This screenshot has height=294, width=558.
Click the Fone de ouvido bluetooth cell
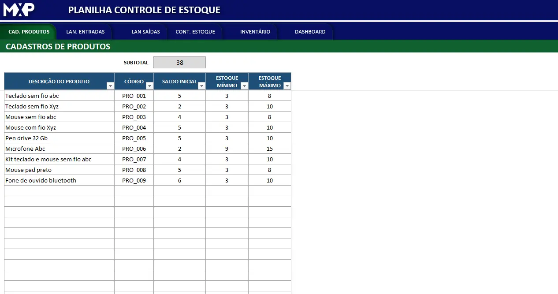tap(59, 180)
